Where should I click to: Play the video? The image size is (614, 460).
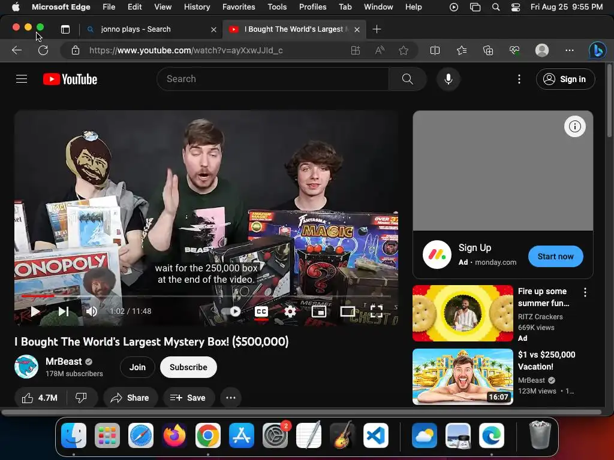point(35,311)
